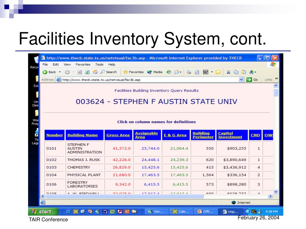The image size is (306, 229).
Task: Click the Building Name column link
Action: click(82, 135)
